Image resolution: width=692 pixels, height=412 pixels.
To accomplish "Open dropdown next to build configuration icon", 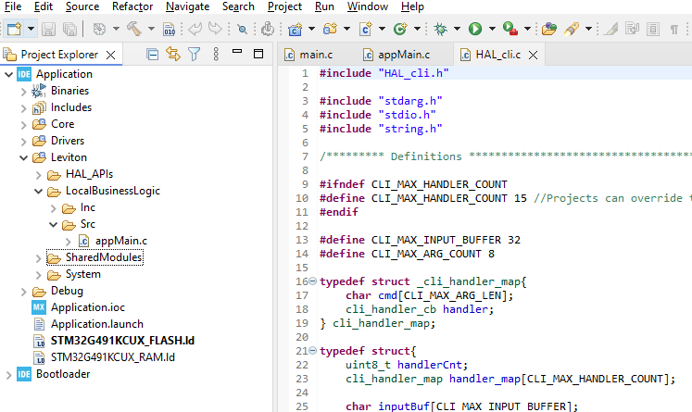I will click(116, 29).
